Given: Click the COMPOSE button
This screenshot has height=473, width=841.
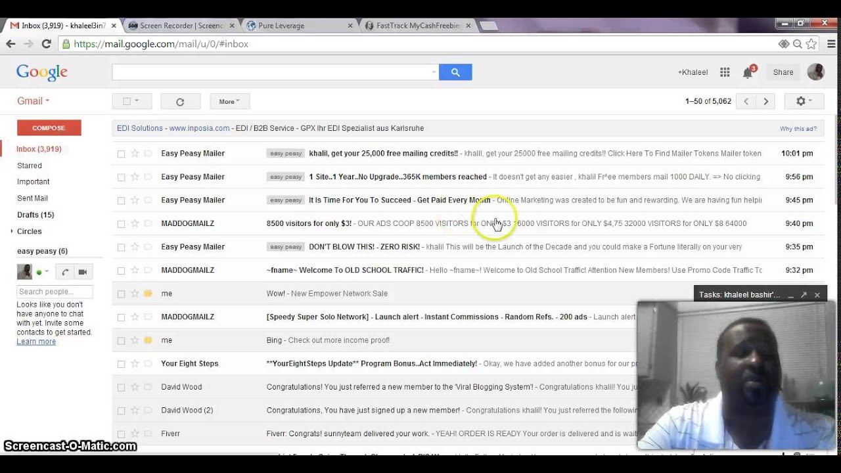Looking at the screenshot, I should click(x=49, y=127).
